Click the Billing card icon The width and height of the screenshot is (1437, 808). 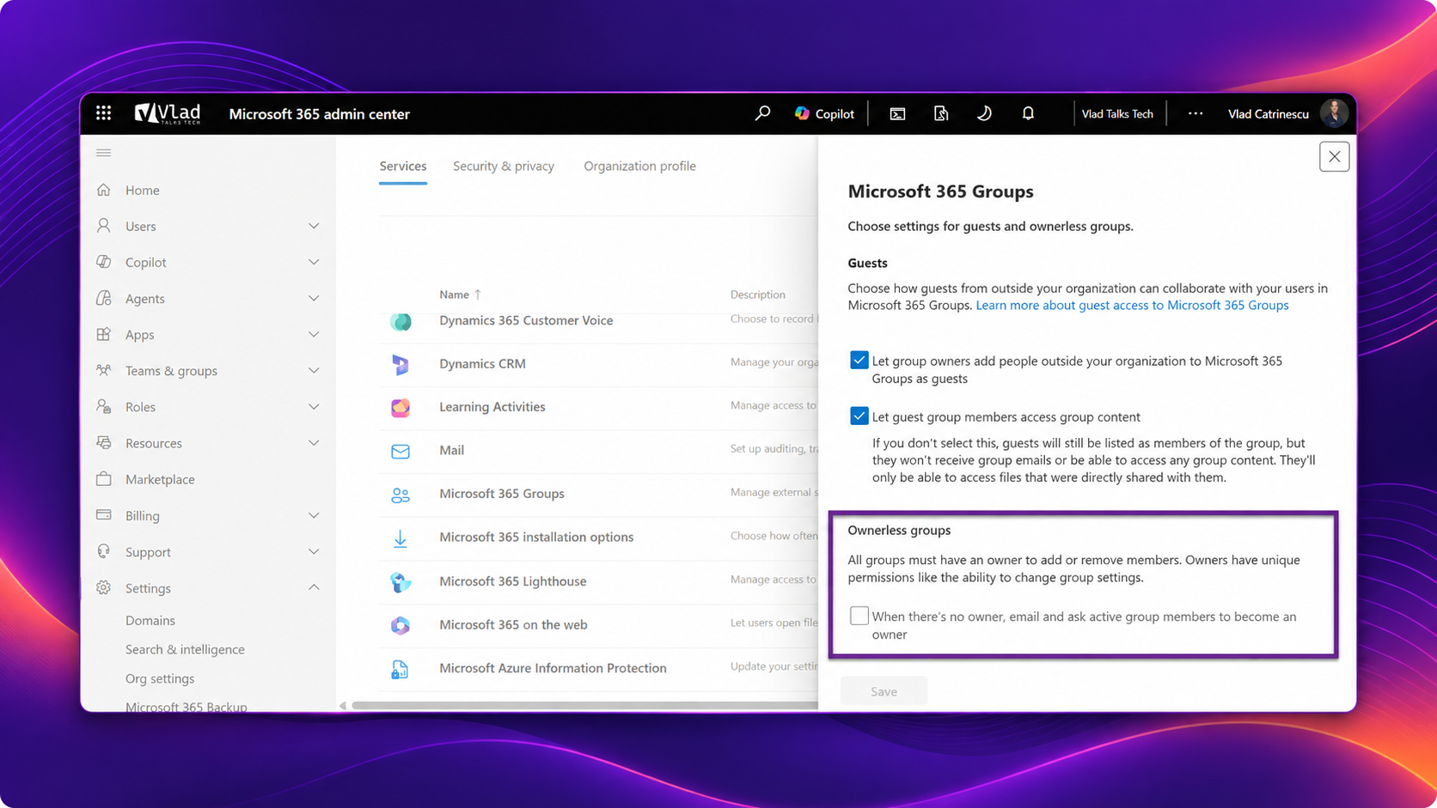pos(104,515)
